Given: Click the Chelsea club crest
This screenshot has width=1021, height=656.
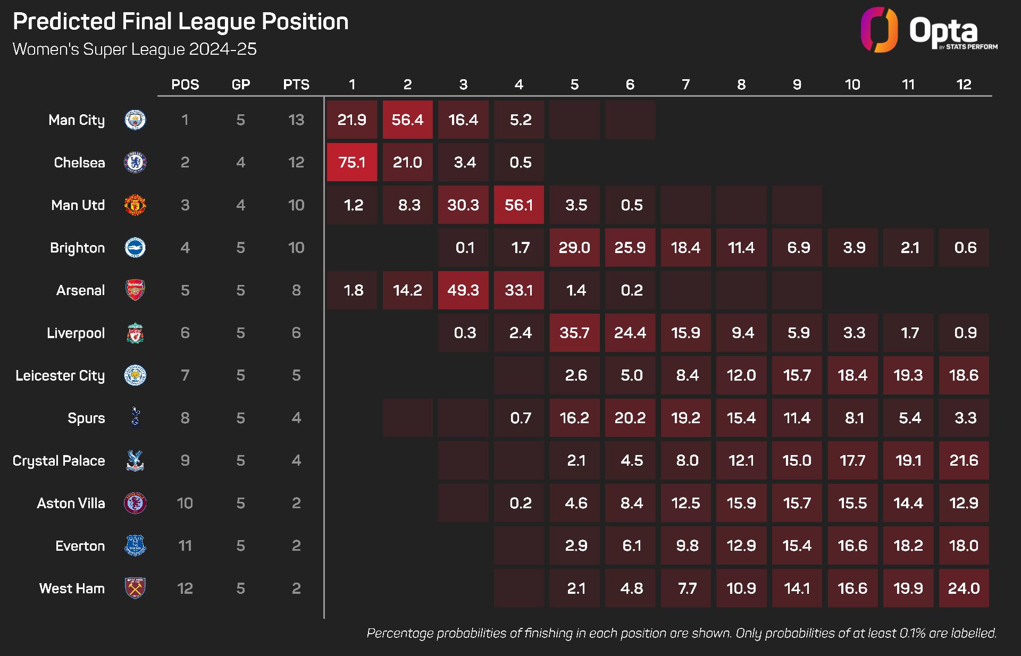Looking at the screenshot, I should [135, 162].
